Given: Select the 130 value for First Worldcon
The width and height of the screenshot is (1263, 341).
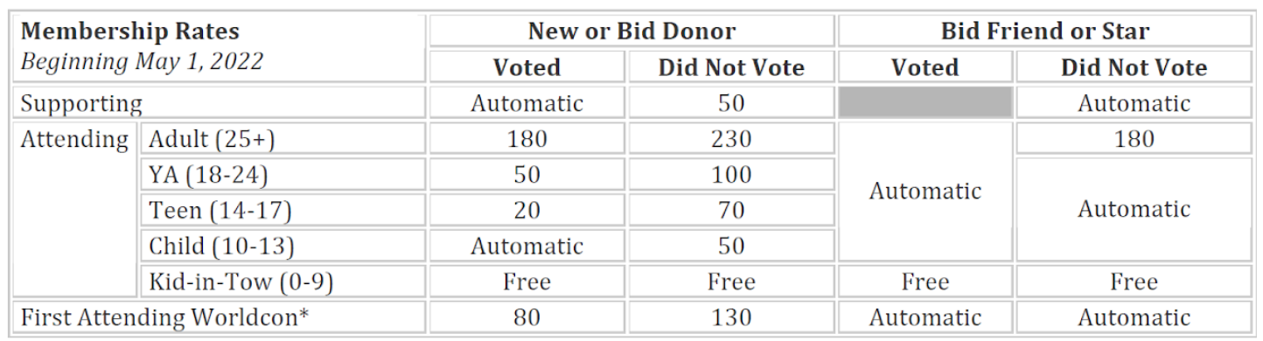Looking at the screenshot, I should coord(731,317).
